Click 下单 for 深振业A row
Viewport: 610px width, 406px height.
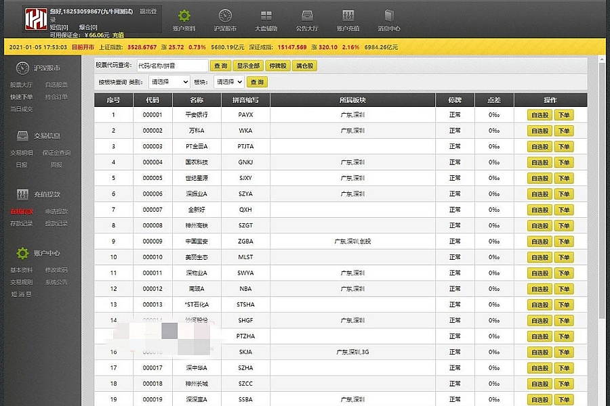click(564, 194)
